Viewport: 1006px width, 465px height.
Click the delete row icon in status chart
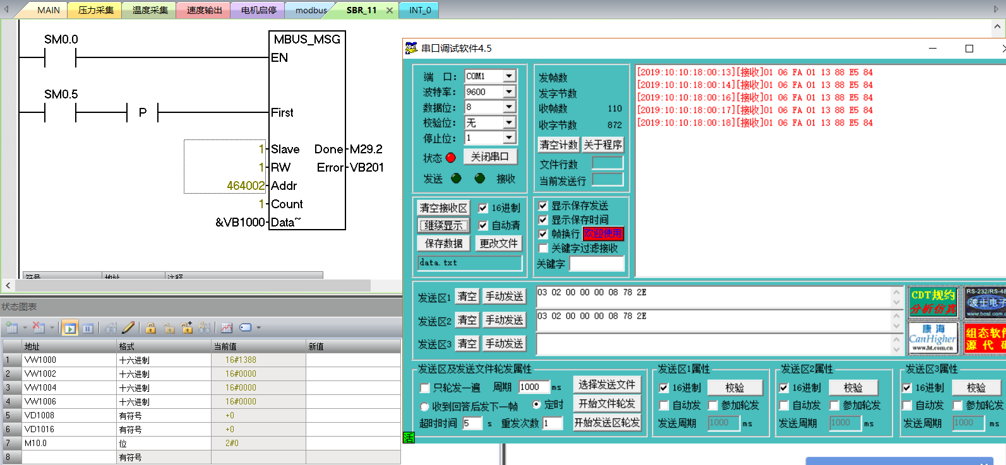[38, 327]
